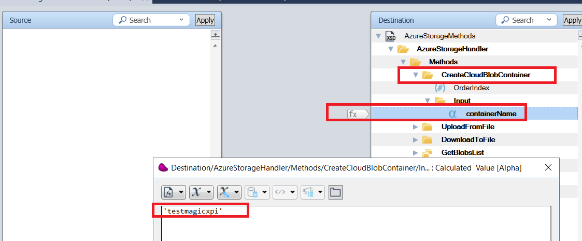Click the Input folder icon
582x241 pixels.
click(440, 101)
